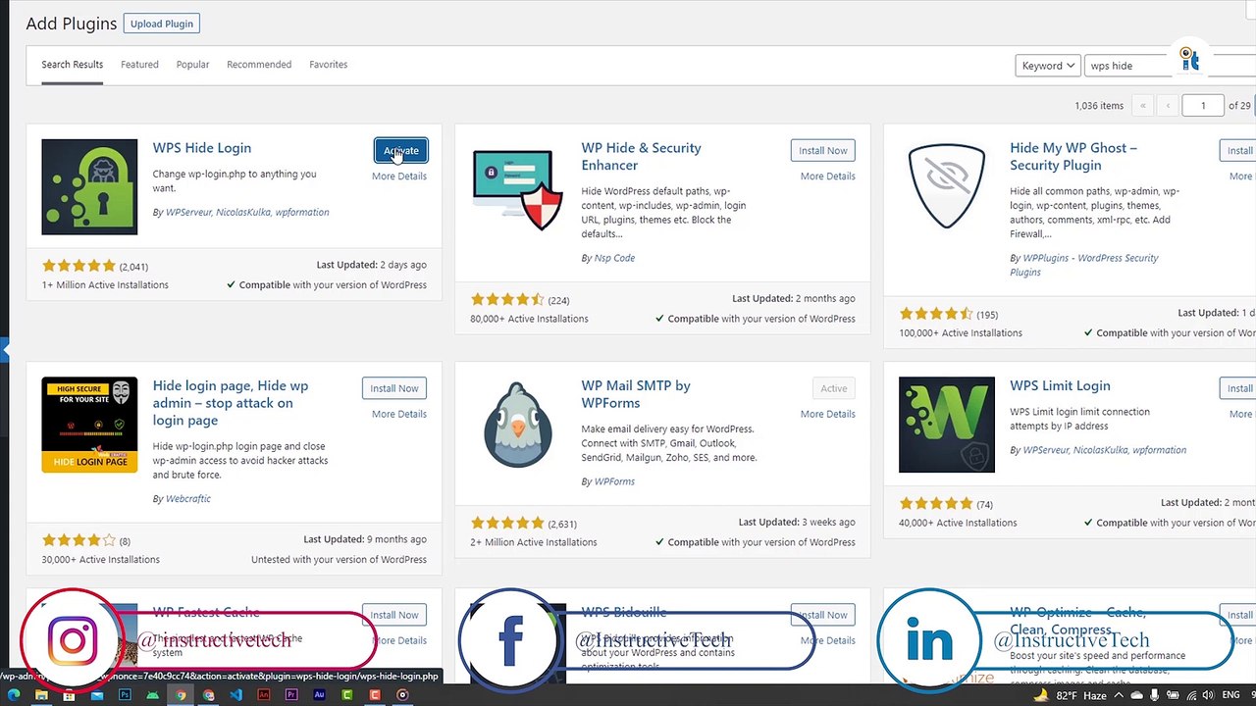Open the Hide Login Page plugin thumbnail
Image resolution: width=1256 pixels, height=706 pixels.
pyautogui.click(x=89, y=425)
